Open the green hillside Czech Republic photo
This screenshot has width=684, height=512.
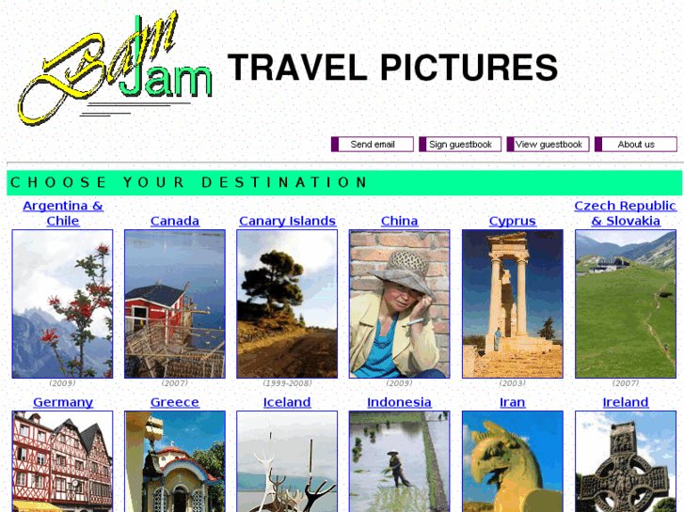click(x=626, y=303)
